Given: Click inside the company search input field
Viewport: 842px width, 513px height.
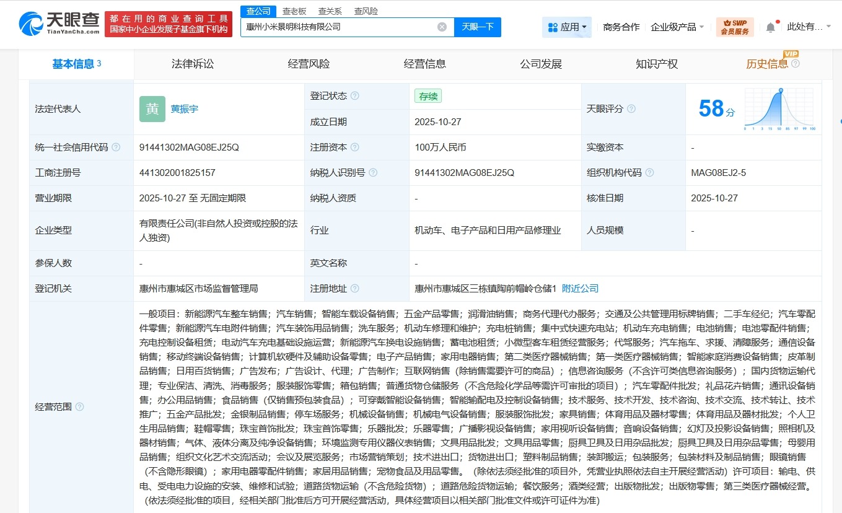Looking at the screenshot, I should (x=341, y=27).
